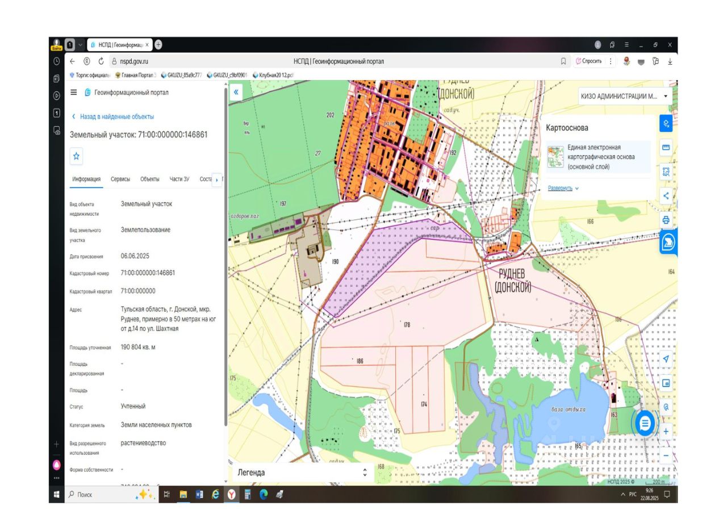
Task: Expand the Картооснова layer list
Action: [x=563, y=188]
